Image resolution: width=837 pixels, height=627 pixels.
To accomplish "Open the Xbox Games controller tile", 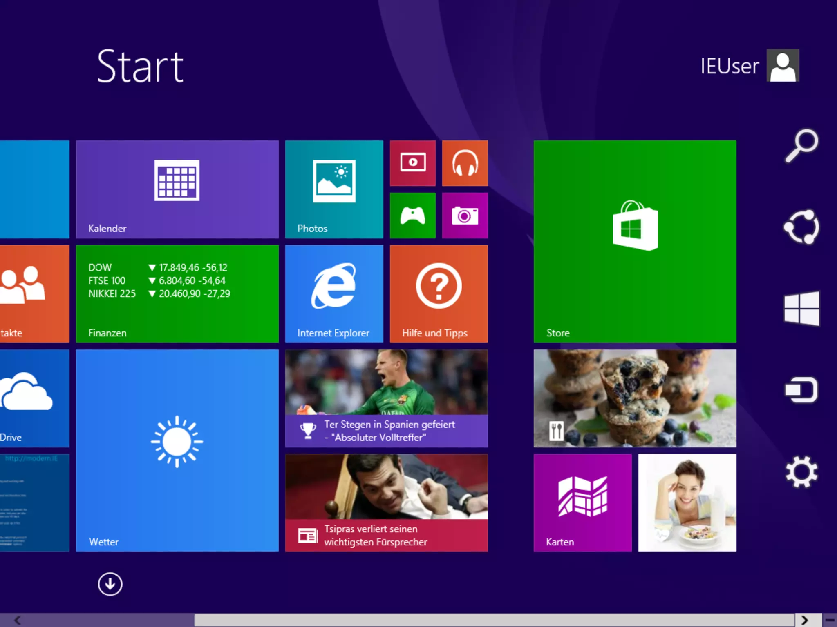I will 413,215.
